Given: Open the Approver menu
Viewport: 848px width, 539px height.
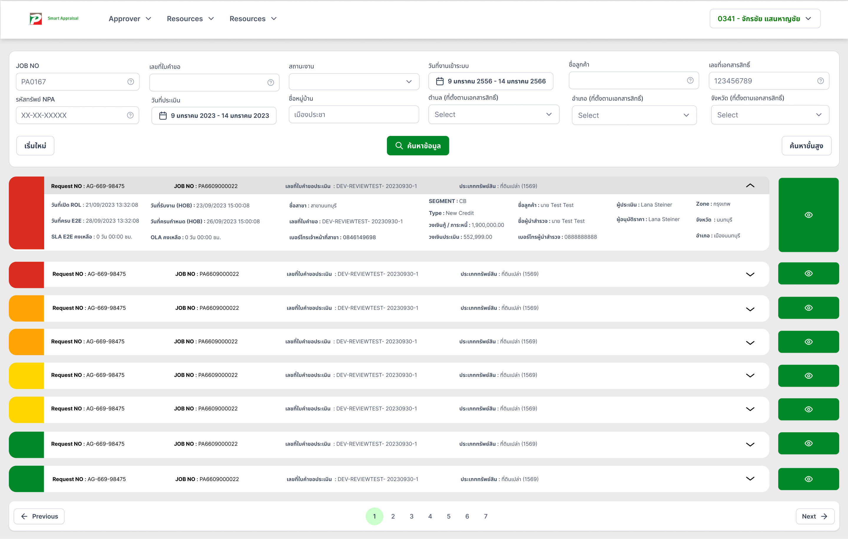Looking at the screenshot, I should coord(130,19).
